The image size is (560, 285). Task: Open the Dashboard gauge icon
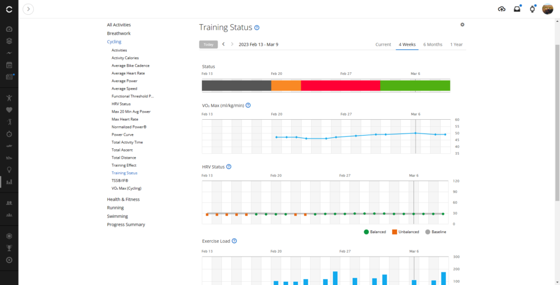click(x=9, y=30)
